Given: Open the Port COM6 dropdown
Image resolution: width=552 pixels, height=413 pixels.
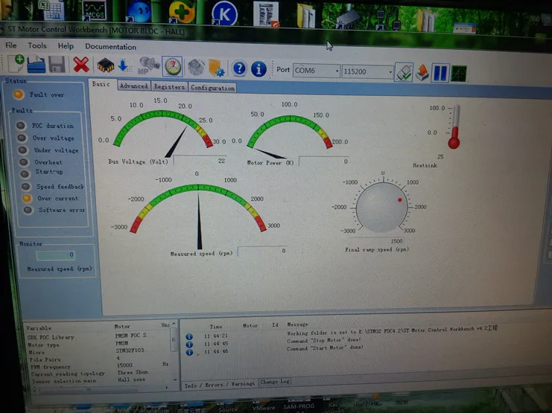Looking at the screenshot, I should (x=317, y=71).
